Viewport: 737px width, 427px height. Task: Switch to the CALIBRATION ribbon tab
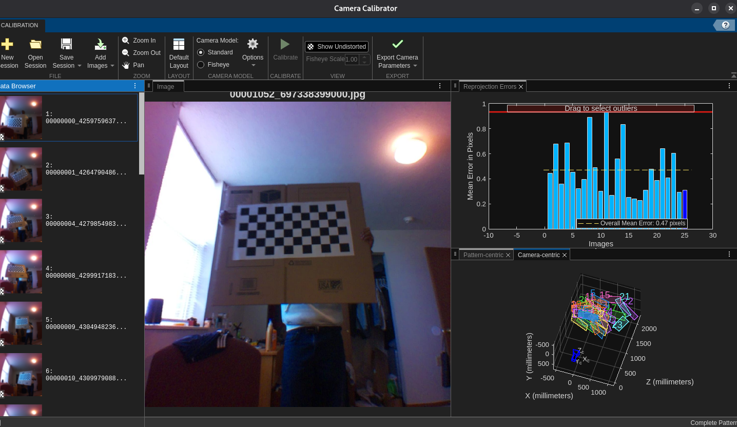click(21, 25)
